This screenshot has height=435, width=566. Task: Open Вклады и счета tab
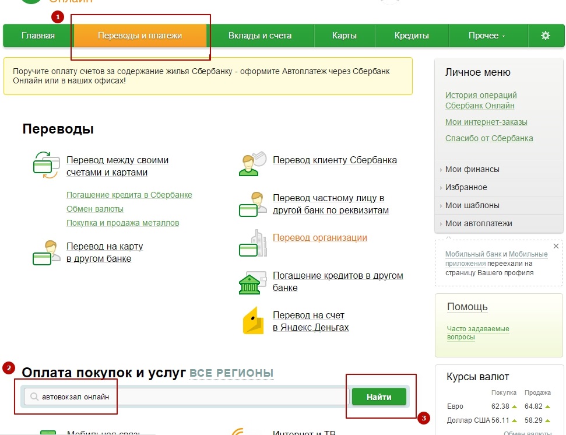[260, 36]
